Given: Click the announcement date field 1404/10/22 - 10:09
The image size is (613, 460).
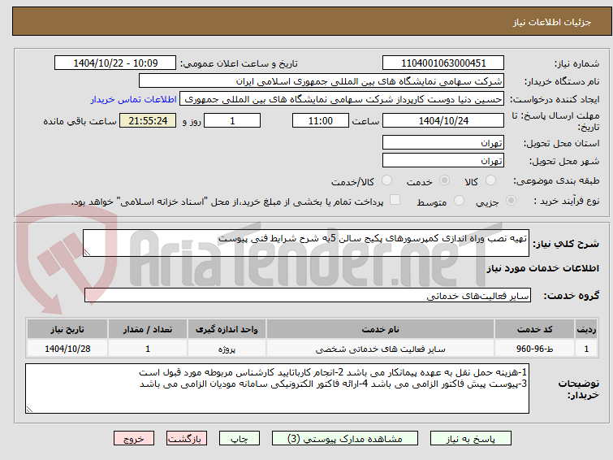Looking at the screenshot, I should 115,63.
